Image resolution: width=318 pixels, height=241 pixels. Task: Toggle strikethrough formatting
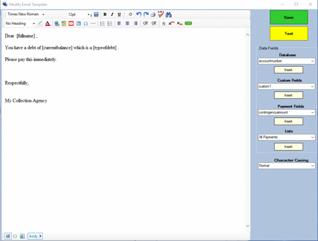163,24
